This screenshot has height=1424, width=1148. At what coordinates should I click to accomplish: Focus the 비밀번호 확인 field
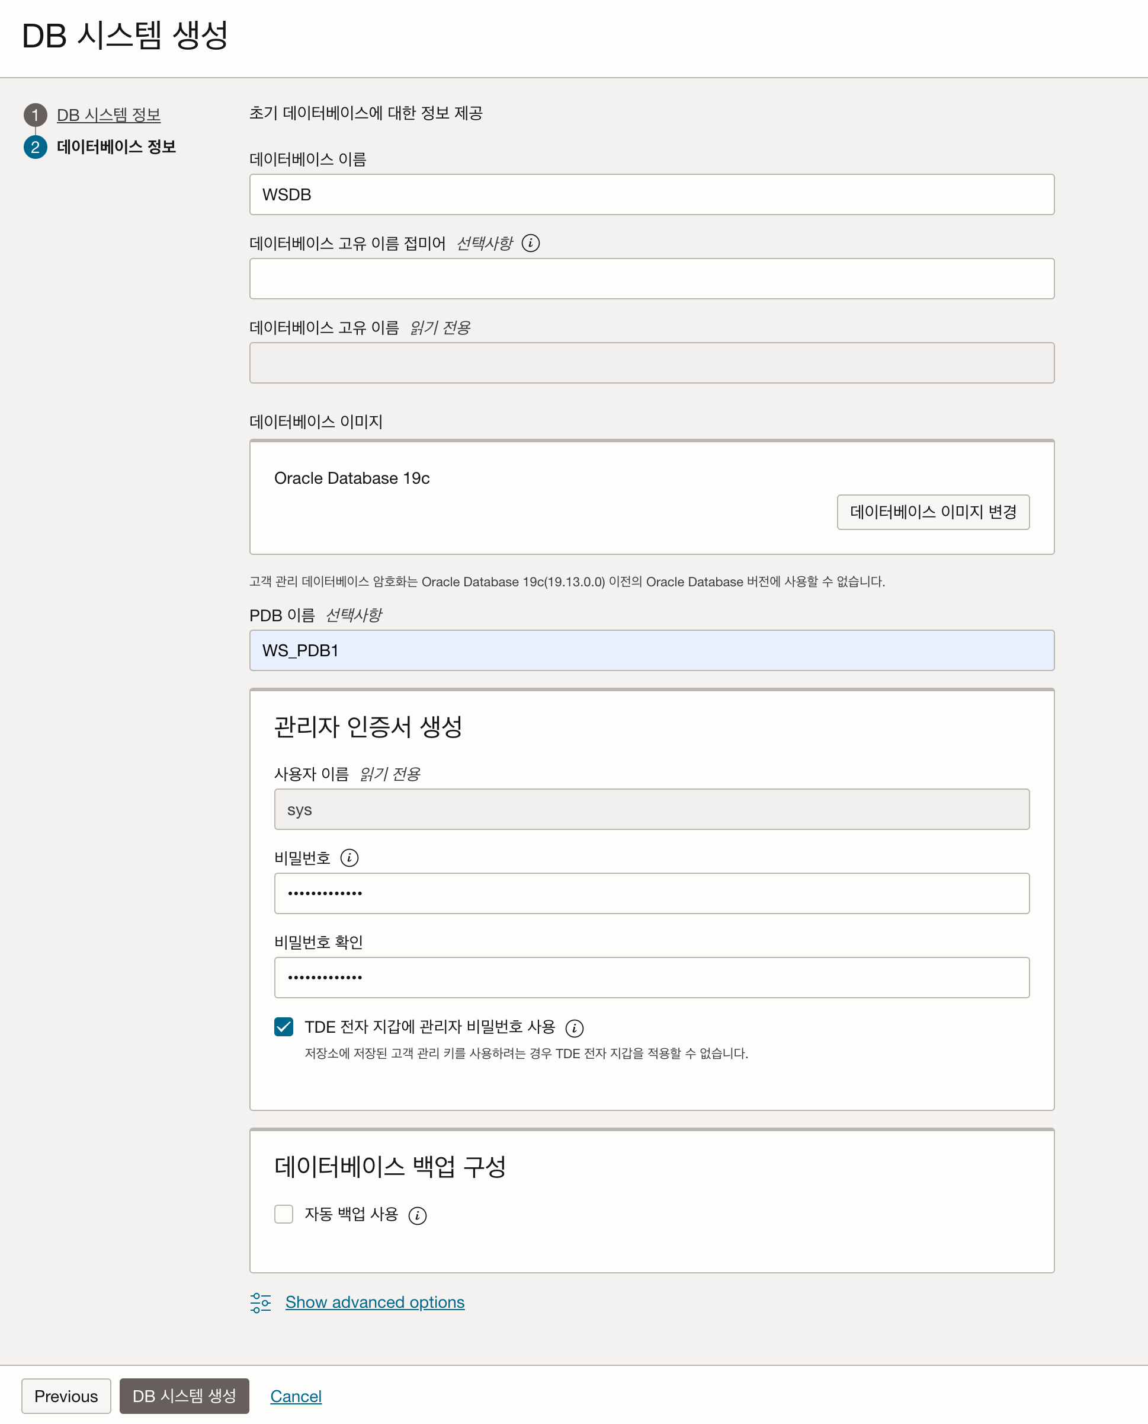(x=652, y=978)
